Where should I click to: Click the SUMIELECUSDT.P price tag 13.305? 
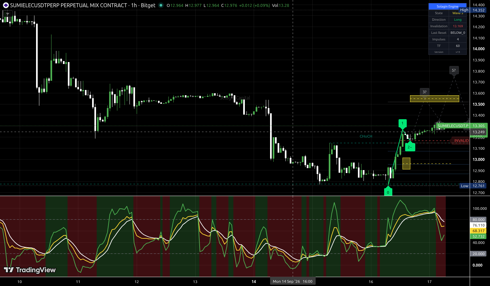(x=462, y=126)
